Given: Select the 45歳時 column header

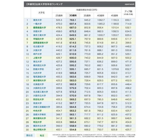Looking at the screenshot, I should pyautogui.click(x=115, y=16).
